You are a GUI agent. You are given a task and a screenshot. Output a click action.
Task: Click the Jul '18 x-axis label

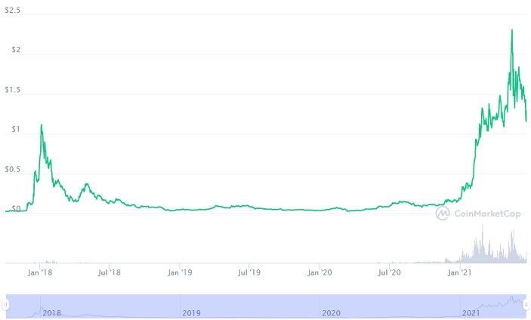[110, 273]
